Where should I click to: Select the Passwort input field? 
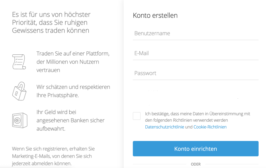coord(195,73)
